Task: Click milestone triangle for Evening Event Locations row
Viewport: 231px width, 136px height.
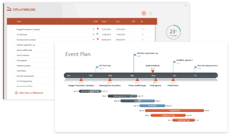Action: tap(98, 39)
